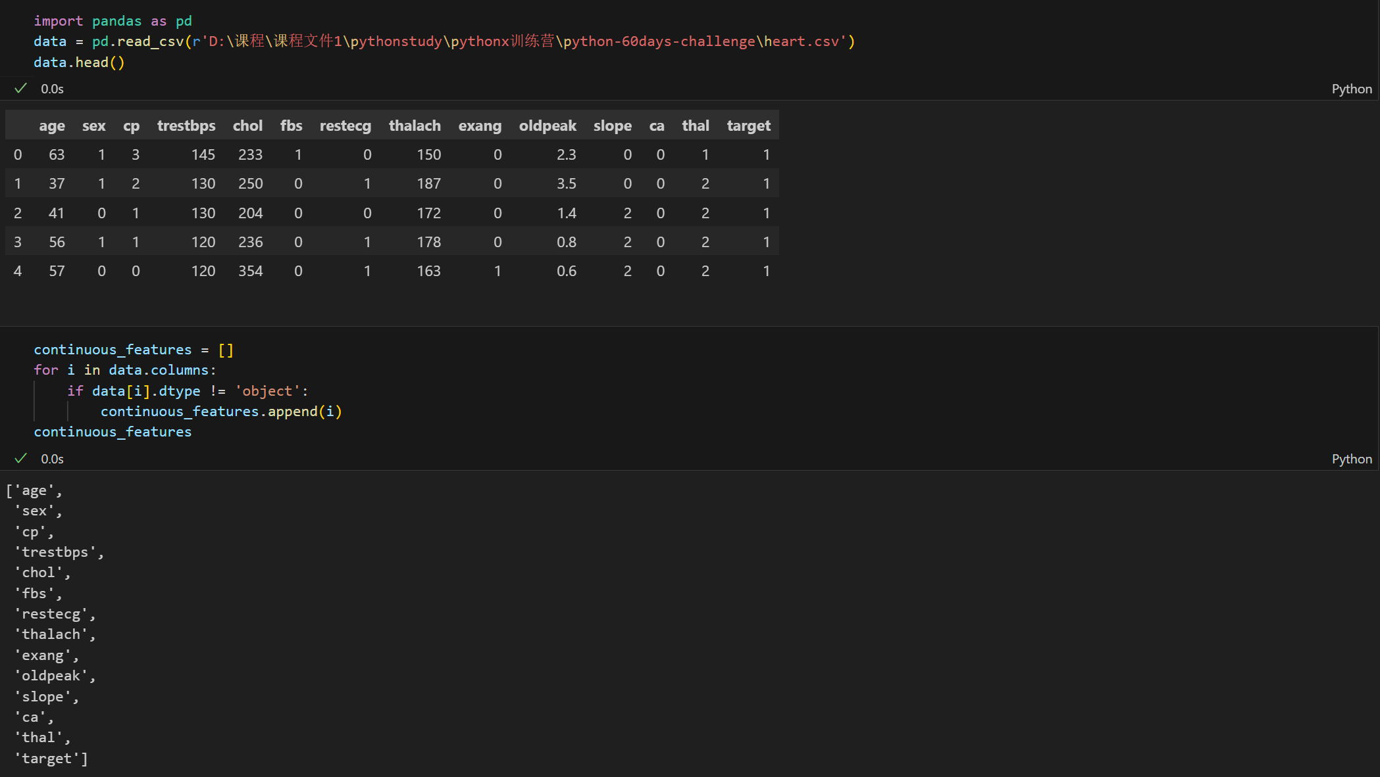Click the 'trestbps' column header
This screenshot has height=777, width=1380.
[x=186, y=126]
